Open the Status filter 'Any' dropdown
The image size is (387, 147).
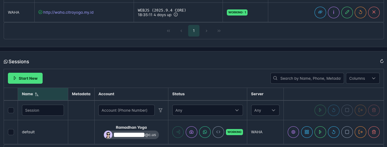[207, 110]
